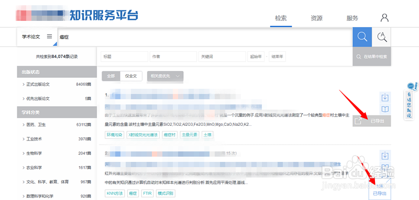Click the 主量元素 keyword tag
Screen dimensions: 419x200
(190, 135)
